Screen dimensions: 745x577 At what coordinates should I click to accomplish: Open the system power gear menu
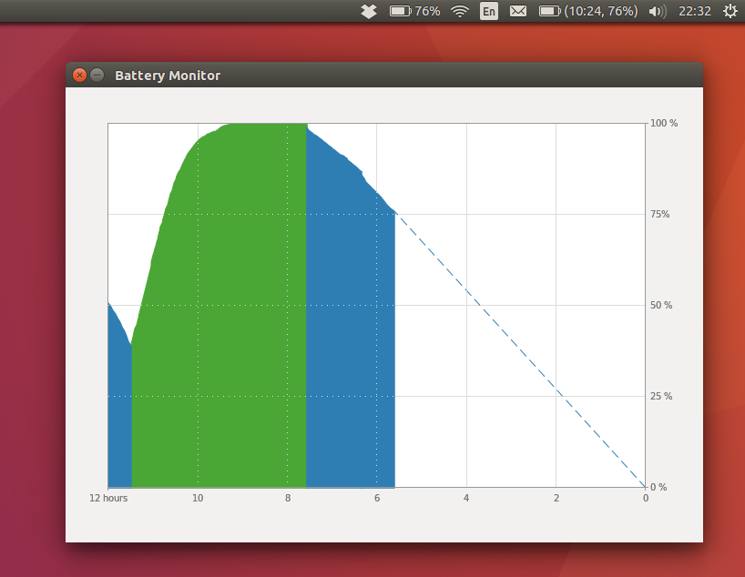[730, 11]
